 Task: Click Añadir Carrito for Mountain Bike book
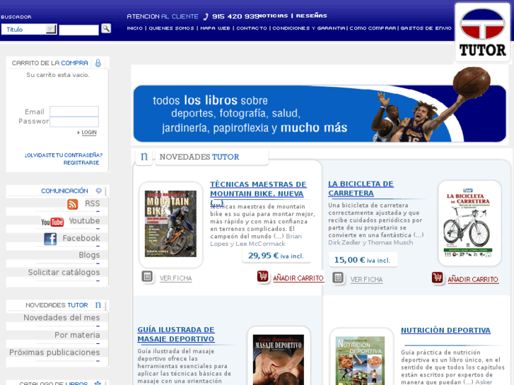[x=298, y=278]
